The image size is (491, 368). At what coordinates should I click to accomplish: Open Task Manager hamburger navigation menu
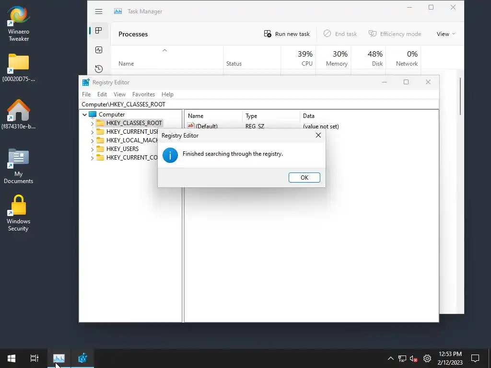pos(99,11)
